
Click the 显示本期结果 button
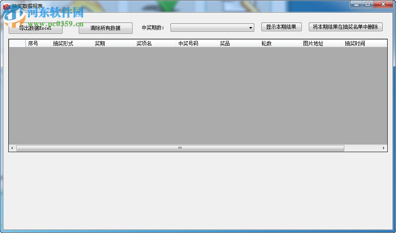[281, 27]
